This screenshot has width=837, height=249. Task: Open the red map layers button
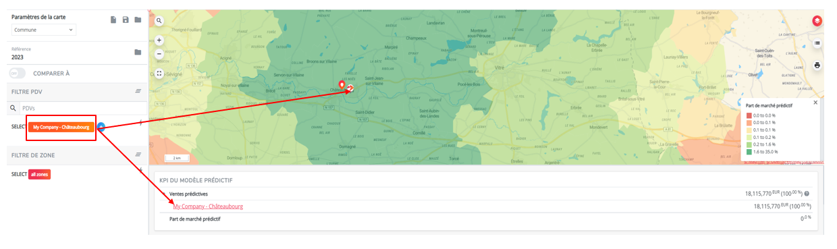(817, 21)
